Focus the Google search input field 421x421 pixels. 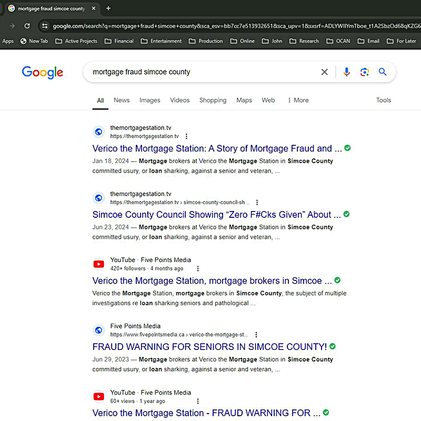[x=204, y=72]
